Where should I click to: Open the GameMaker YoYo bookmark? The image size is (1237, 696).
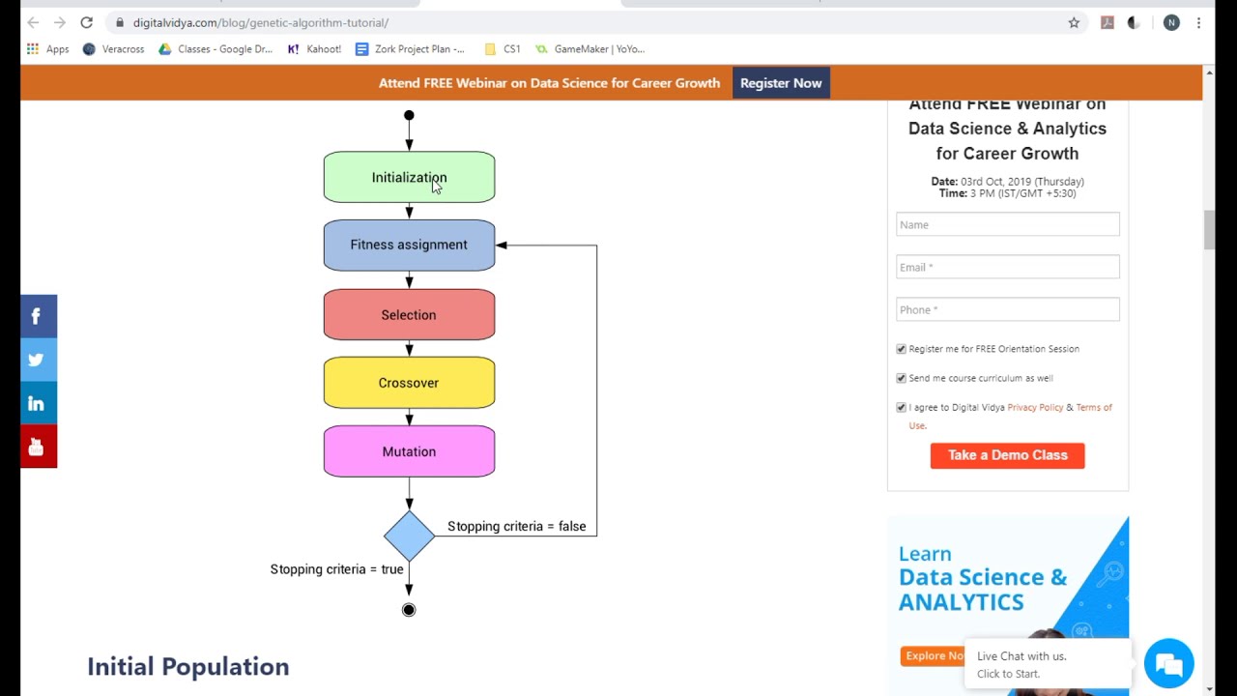(x=590, y=48)
